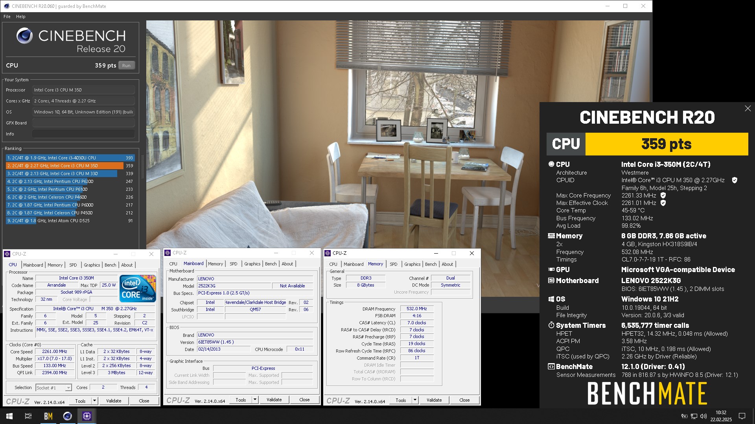Click the 359 pts score in BenchMate
Viewport: 755px width, 424px height.
point(667,144)
